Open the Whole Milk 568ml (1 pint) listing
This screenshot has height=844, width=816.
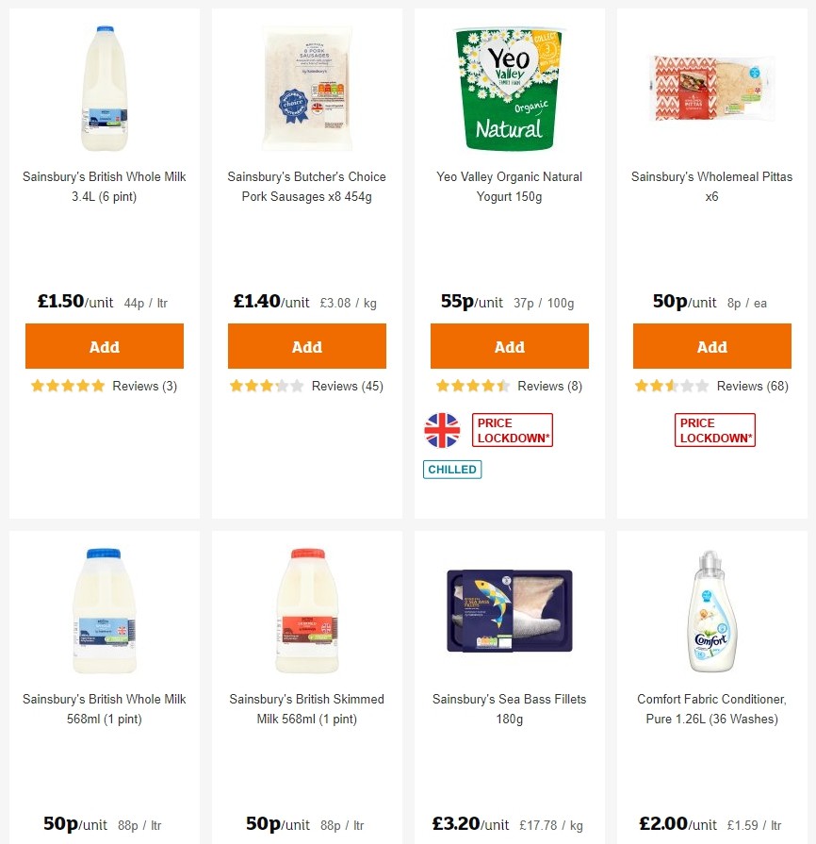pos(104,709)
